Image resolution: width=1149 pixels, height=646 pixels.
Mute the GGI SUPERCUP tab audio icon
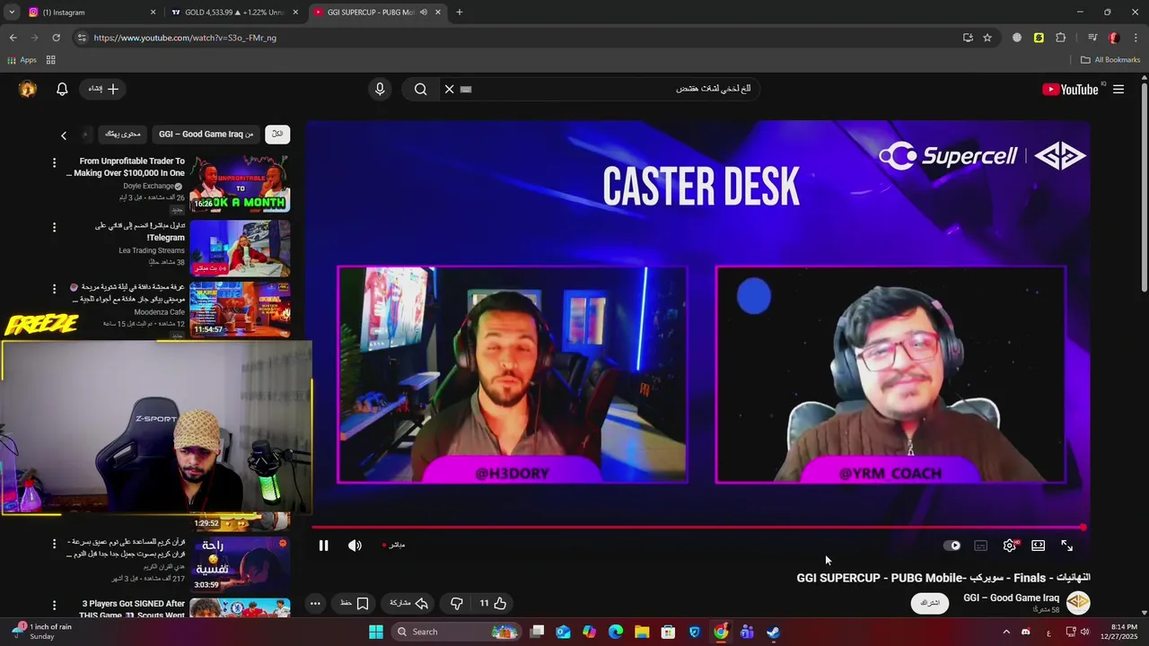pyautogui.click(x=424, y=13)
